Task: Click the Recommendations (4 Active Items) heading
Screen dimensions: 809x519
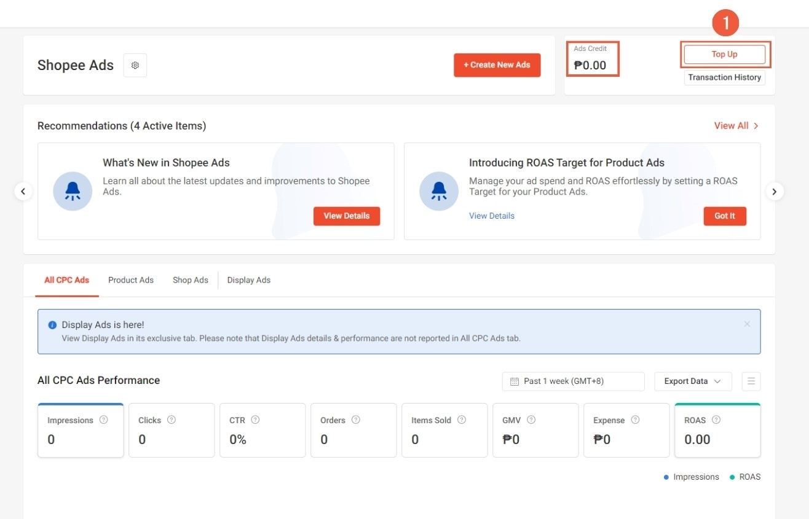Action: (x=122, y=126)
